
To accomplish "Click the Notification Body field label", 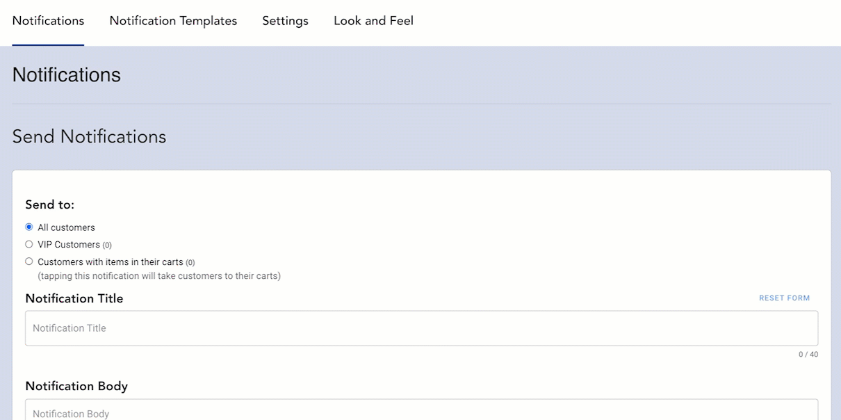I will click(76, 386).
